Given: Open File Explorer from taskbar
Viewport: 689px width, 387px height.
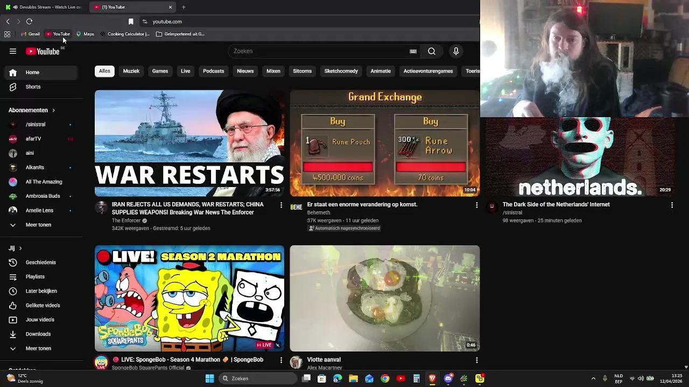Looking at the screenshot, I should coord(353,378).
